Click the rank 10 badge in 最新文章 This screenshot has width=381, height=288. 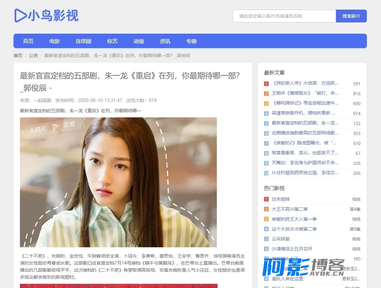[x=266, y=173]
